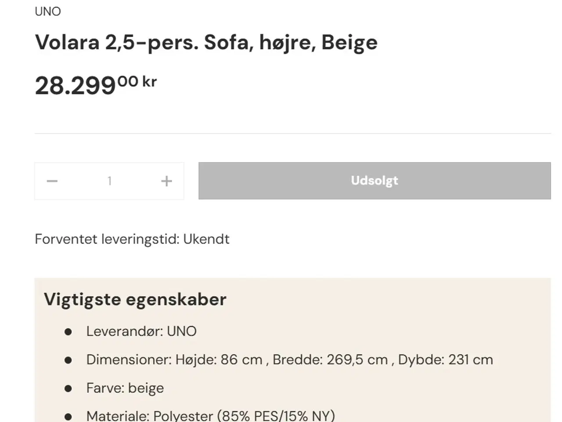Click the Materiale: Polyester specification line
The width and height of the screenshot is (562, 422).
click(x=211, y=416)
